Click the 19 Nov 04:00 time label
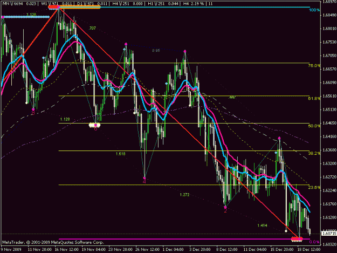This screenshot has width=337, height=253. tap(94, 250)
